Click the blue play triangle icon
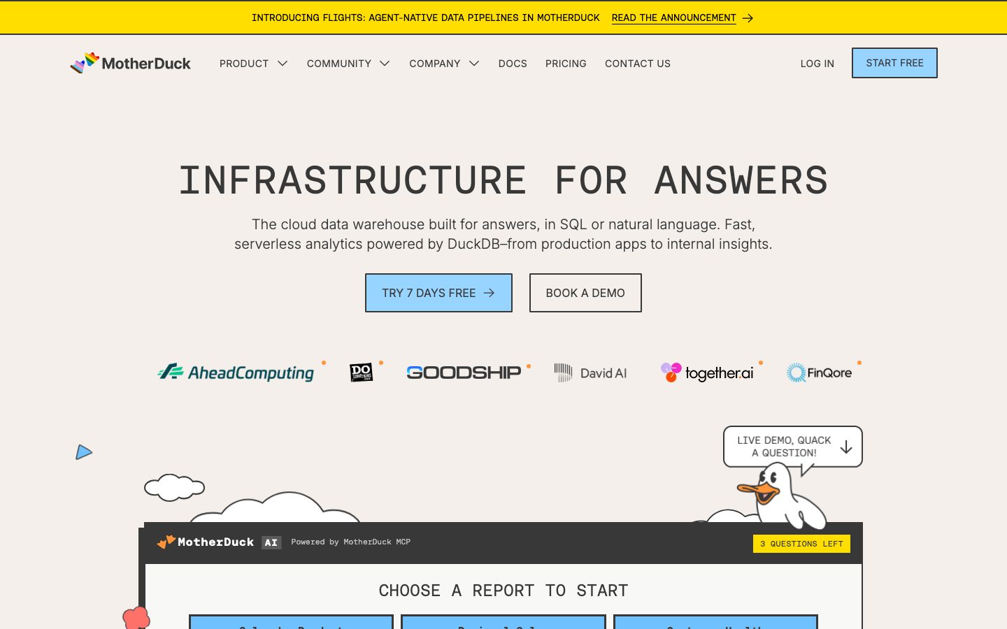The height and width of the screenshot is (629, 1007). [x=84, y=452]
